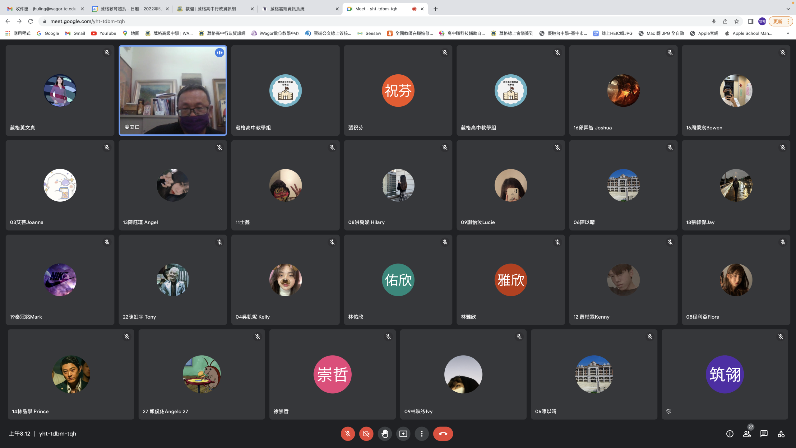Select the 姜閎仁 video tile
Image resolution: width=796 pixels, height=448 pixels.
[173, 90]
